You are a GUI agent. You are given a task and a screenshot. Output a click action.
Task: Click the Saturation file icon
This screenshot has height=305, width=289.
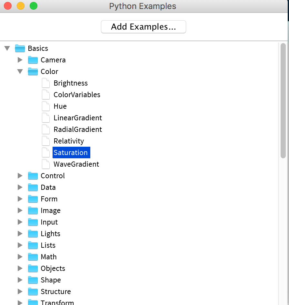coord(46,152)
